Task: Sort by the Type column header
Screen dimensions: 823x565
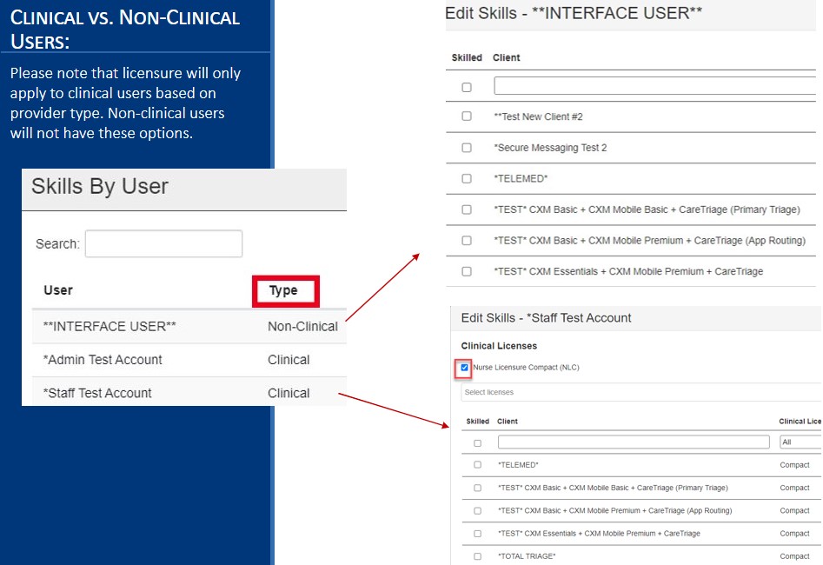Action: click(x=284, y=291)
